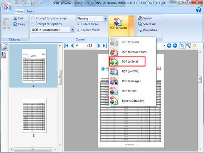The image size is (204, 153).
Task: Open the quick access toolbar customize arrow
Action: pos(41,4)
